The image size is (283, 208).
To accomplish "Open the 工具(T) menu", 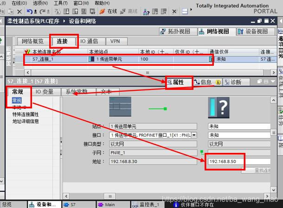I will tap(61, 3).
